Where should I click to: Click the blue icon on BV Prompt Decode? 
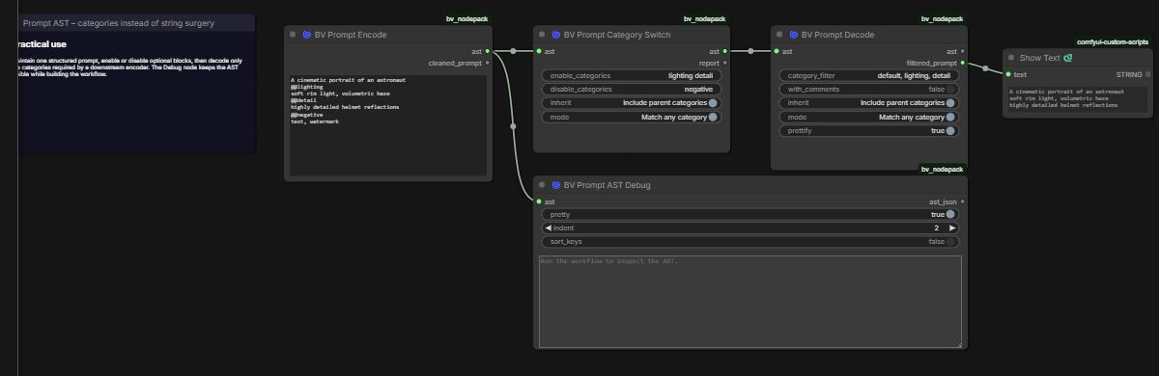[x=793, y=35]
